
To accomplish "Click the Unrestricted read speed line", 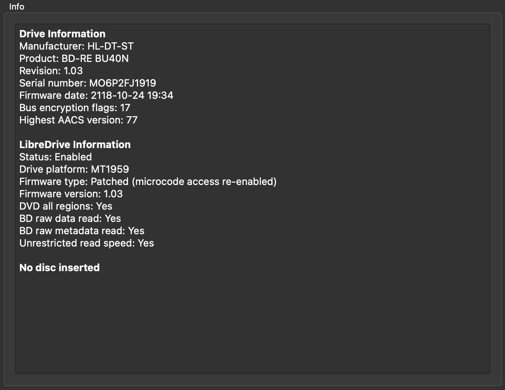I will pos(86,243).
